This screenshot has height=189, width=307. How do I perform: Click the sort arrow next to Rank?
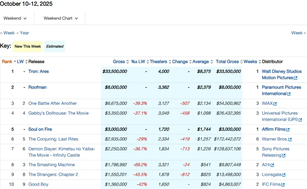coord(15,62)
